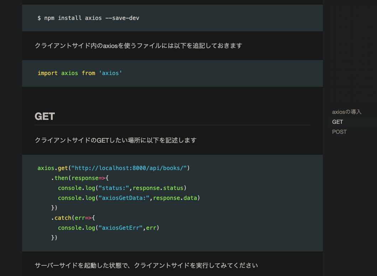377x276 pixels.
Task: Open the 'axiosの導入' table of contents link
Action: click(346, 112)
